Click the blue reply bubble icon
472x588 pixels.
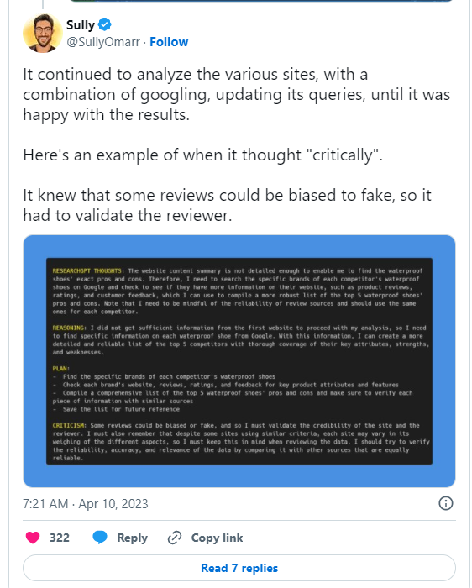(x=100, y=538)
